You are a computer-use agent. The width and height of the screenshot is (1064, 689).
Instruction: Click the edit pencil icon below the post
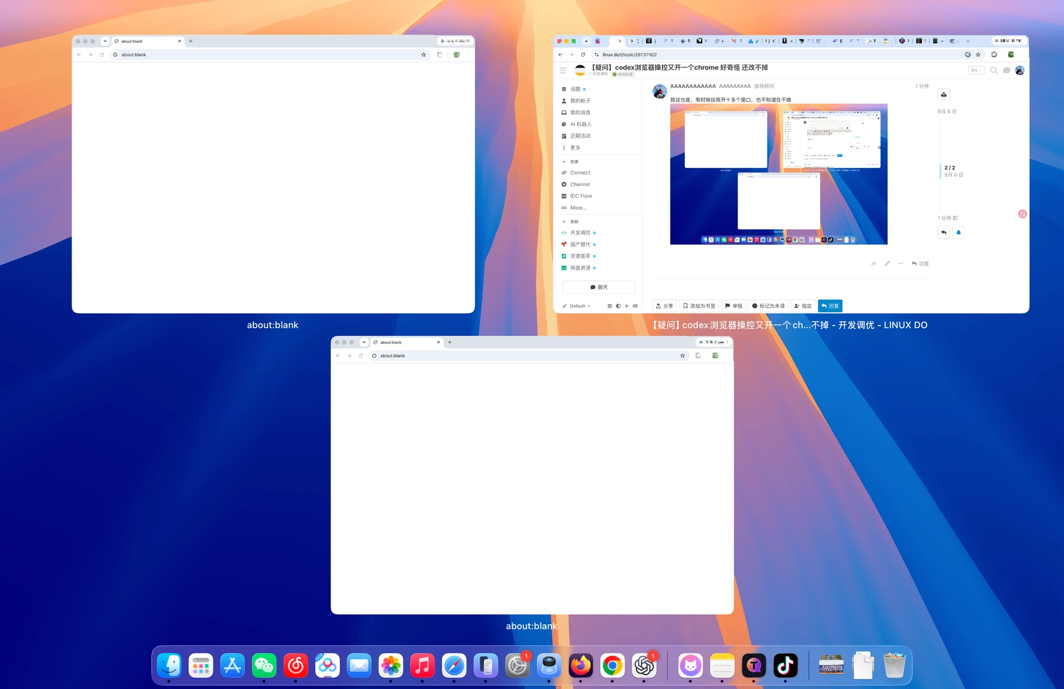click(887, 264)
